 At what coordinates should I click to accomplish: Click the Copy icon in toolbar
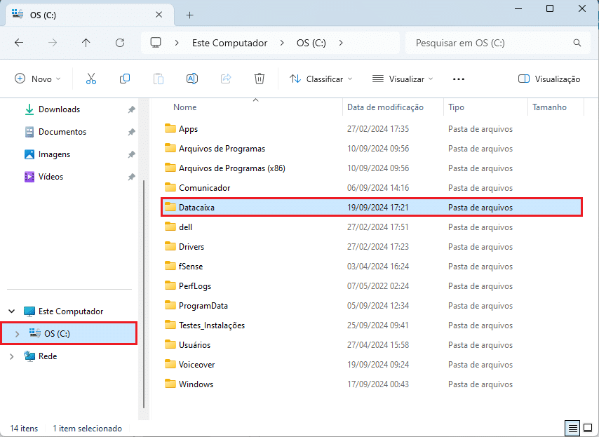(x=125, y=79)
